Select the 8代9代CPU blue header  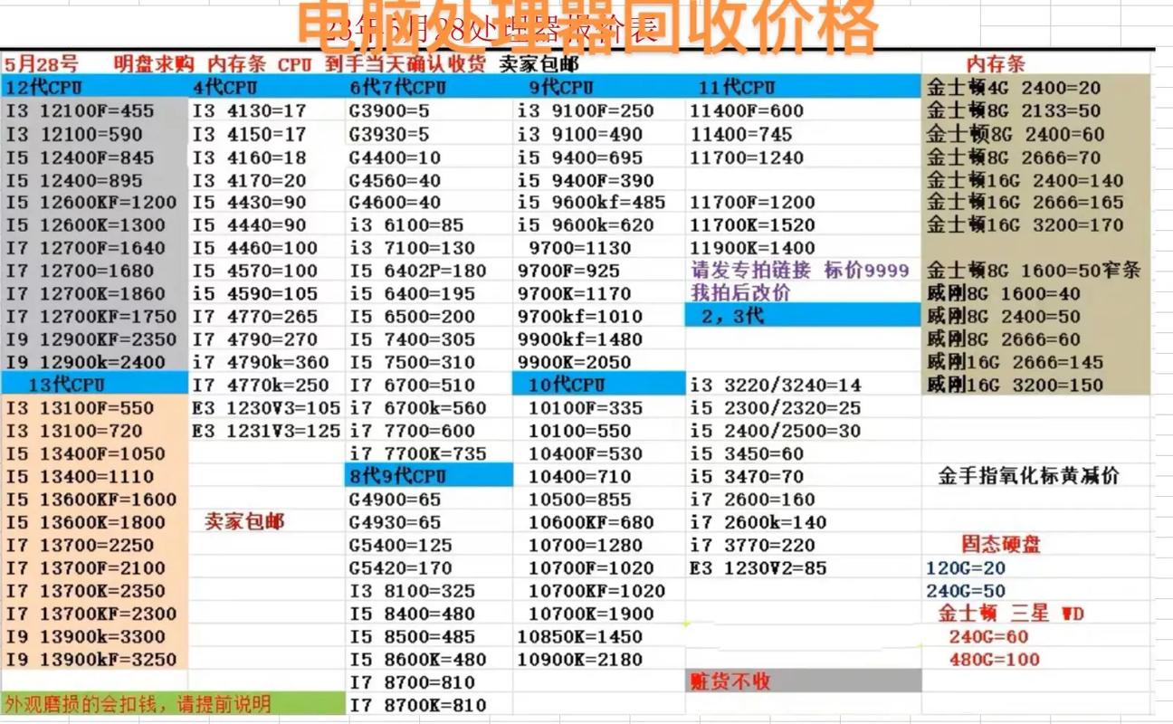396,475
